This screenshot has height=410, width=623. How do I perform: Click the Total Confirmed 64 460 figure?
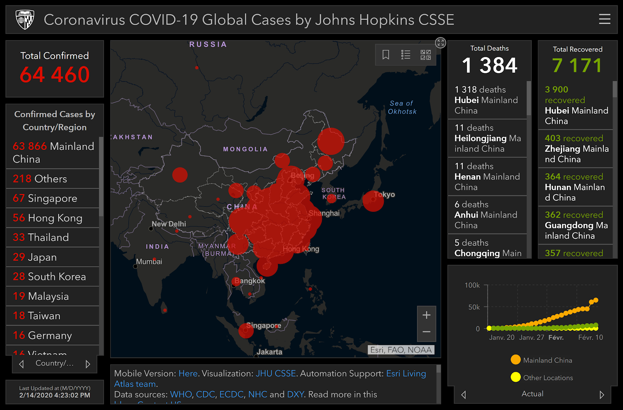pyautogui.click(x=55, y=74)
